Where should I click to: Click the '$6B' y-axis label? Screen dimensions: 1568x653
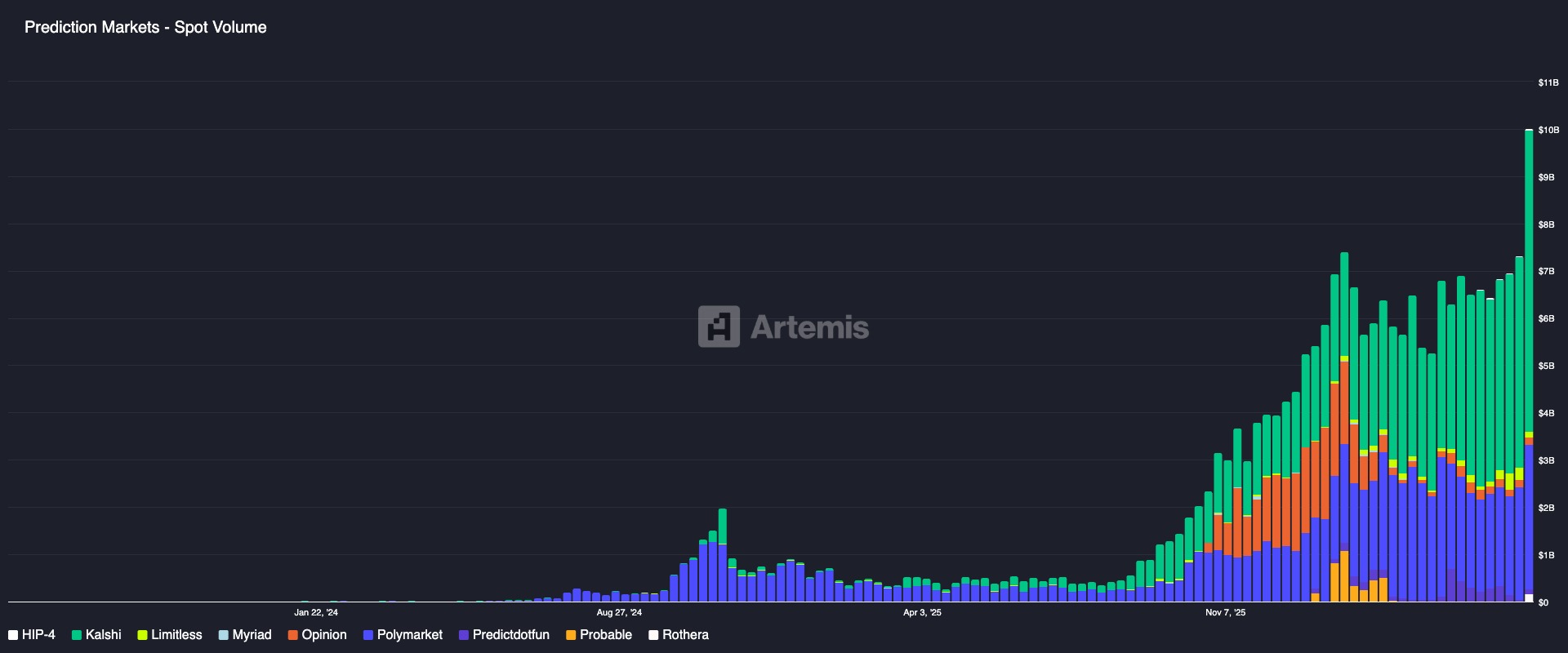click(1547, 318)
